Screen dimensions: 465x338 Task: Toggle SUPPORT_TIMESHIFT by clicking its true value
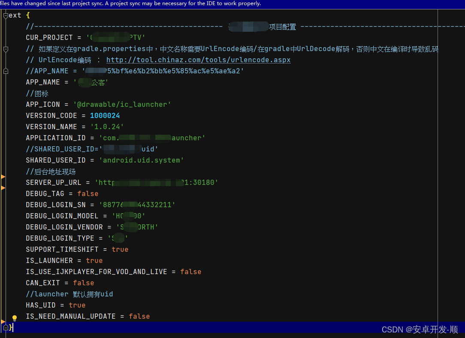120,249
